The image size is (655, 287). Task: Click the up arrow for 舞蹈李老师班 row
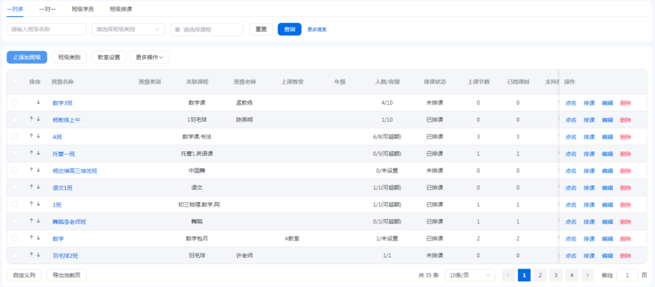coord(31,221)
